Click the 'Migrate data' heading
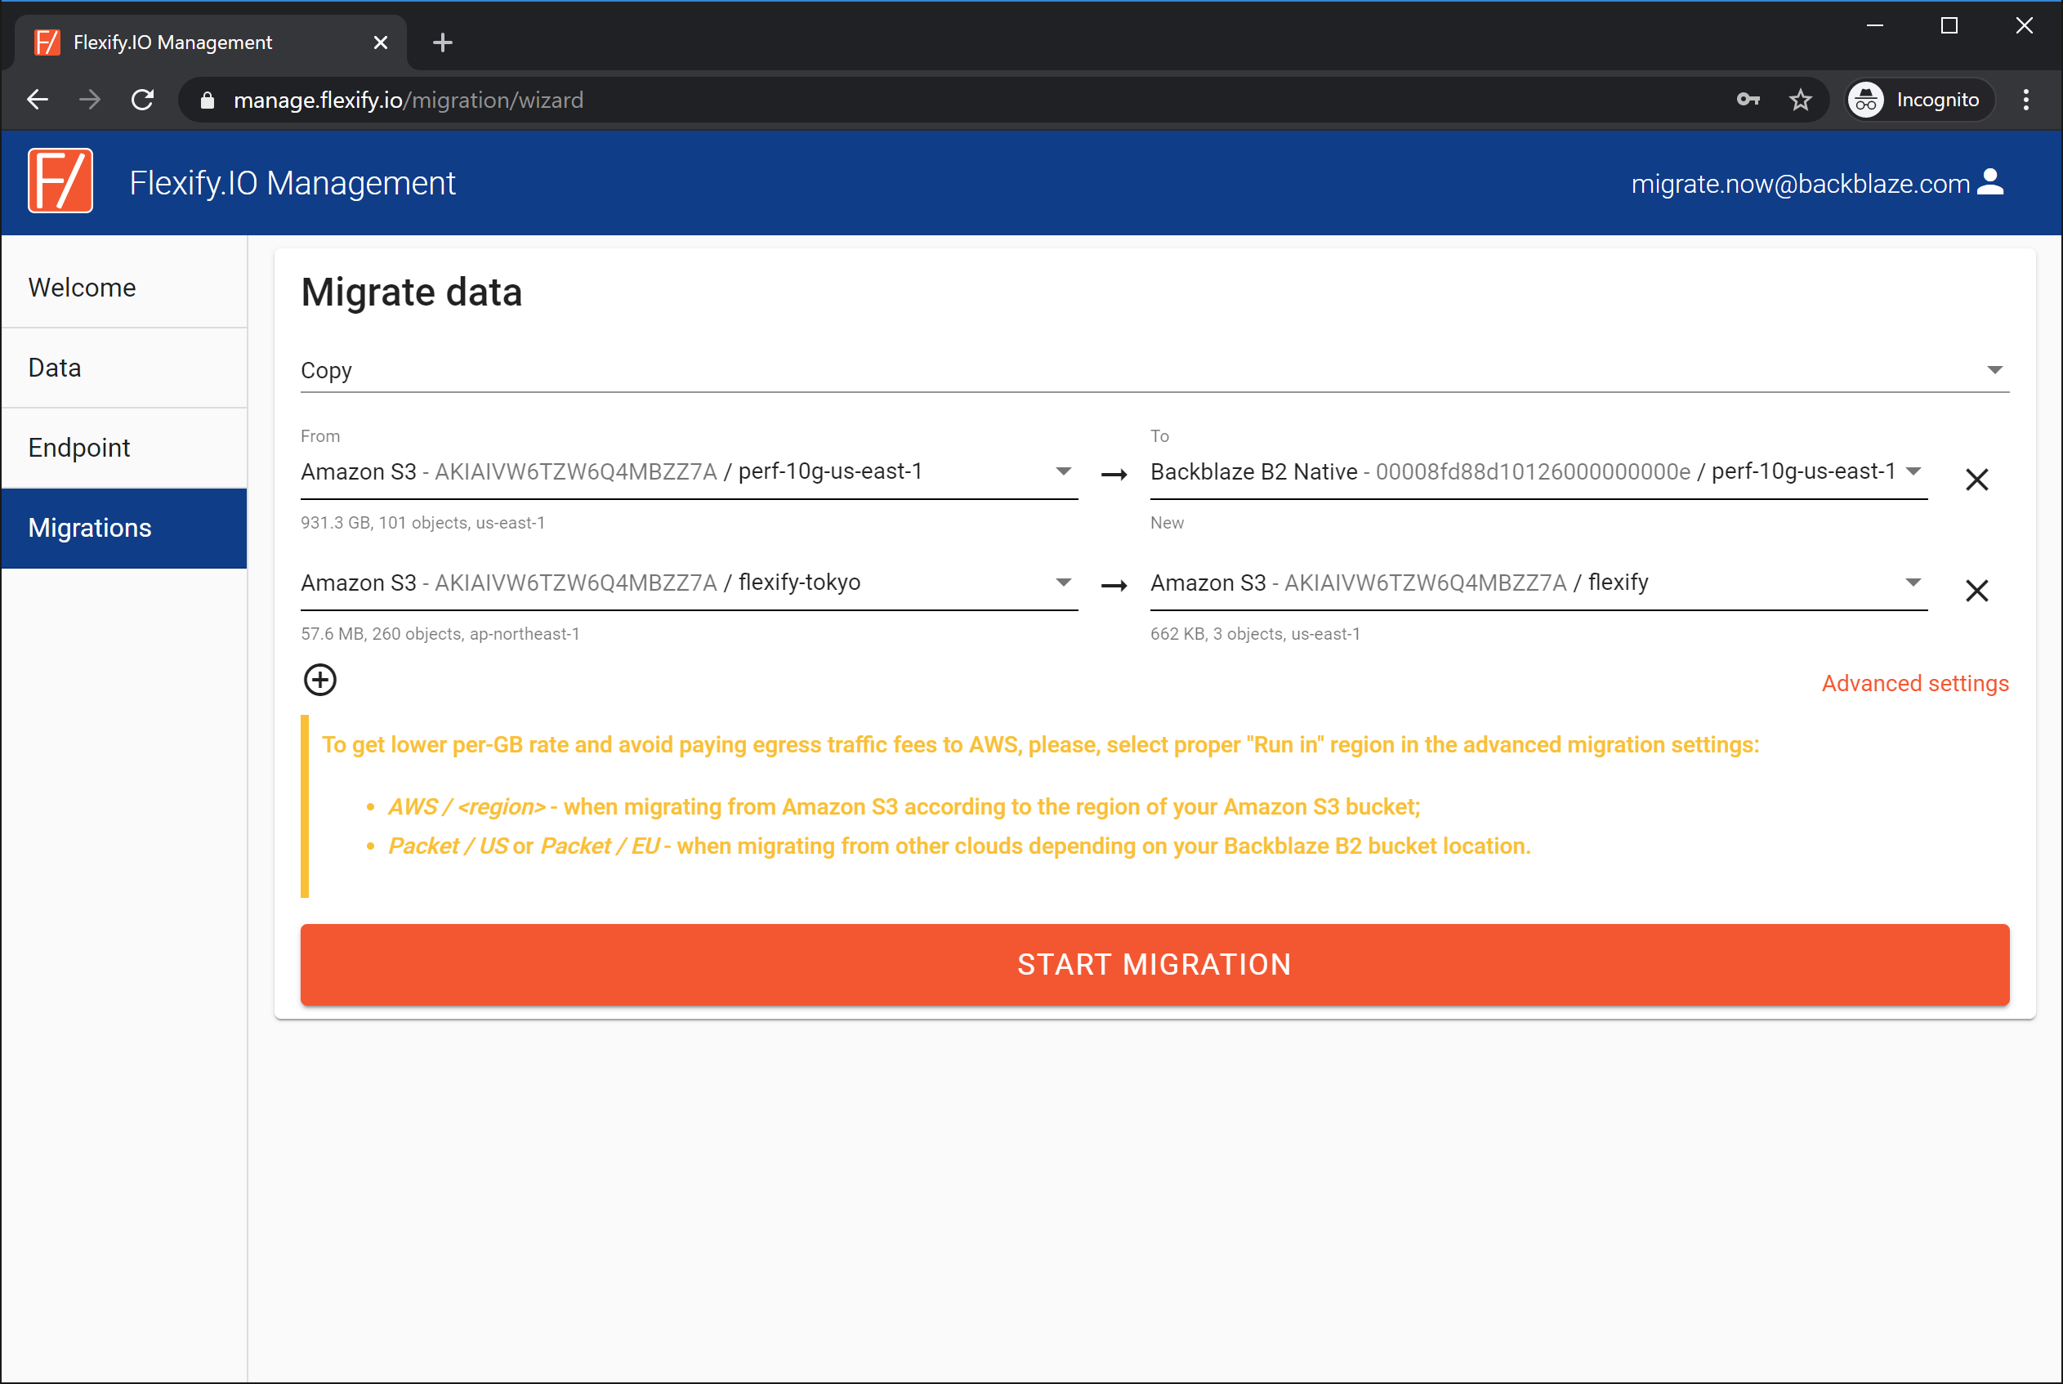Image resolution: width=2063 pixels, height=1384 pixels. (411, 292)
